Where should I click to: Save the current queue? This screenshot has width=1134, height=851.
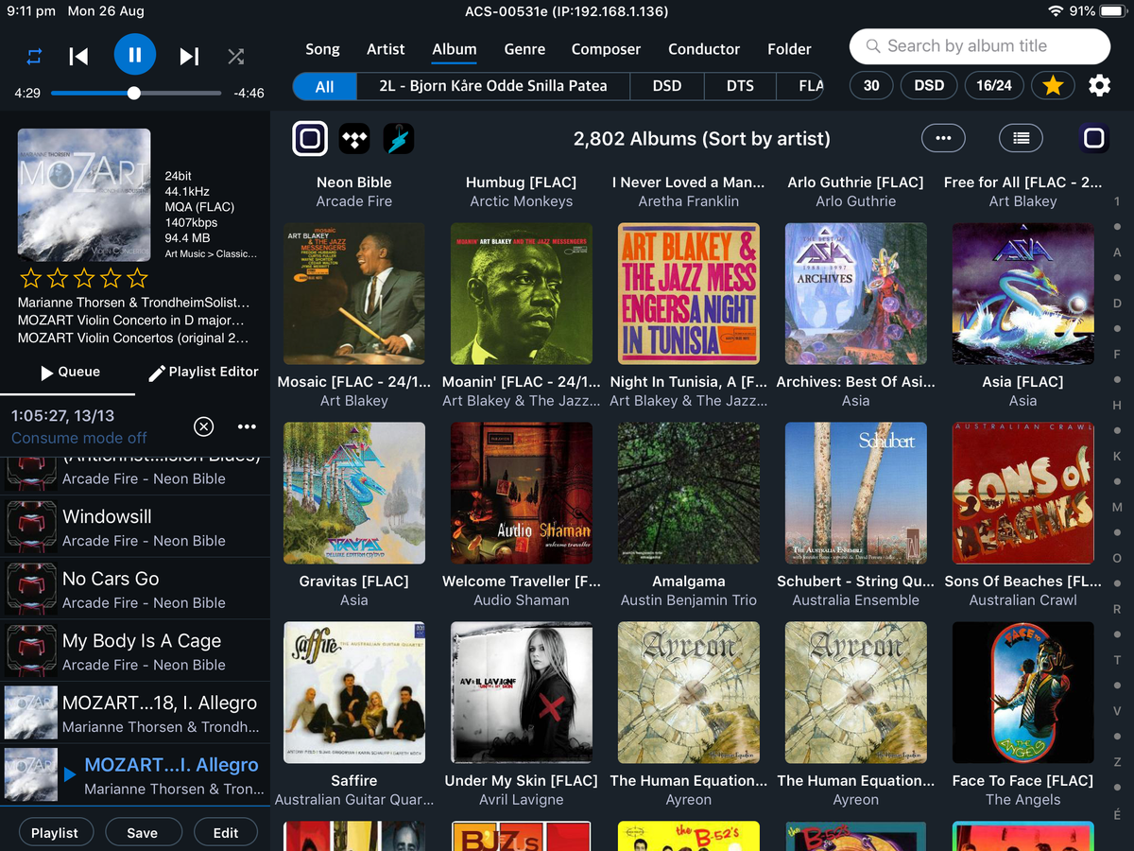point(142,833)
